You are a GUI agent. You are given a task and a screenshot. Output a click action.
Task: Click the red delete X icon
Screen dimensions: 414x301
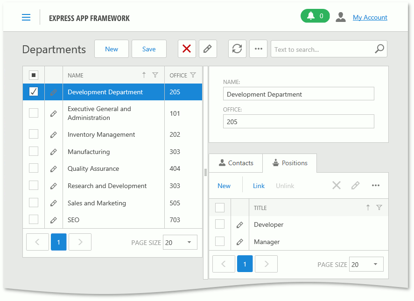(187, 49)
